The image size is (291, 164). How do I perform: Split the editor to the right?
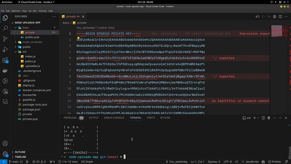[x=280, y=16]
